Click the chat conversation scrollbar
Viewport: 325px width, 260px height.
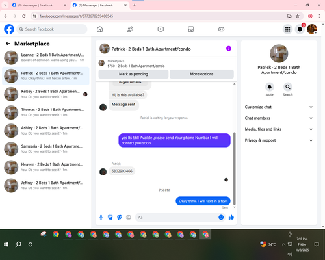[234, 169]
